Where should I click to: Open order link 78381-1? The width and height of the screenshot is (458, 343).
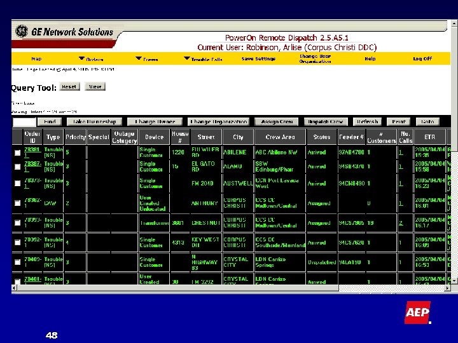pos(32,152)
